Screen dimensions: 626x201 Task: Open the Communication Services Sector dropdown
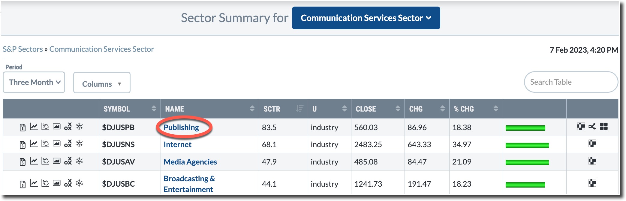click(366, 18)
